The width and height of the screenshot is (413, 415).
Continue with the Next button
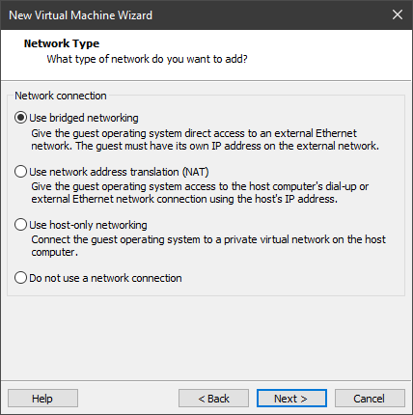[291, 399]
